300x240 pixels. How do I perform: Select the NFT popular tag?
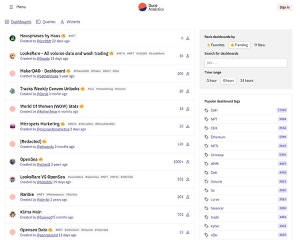214,119
